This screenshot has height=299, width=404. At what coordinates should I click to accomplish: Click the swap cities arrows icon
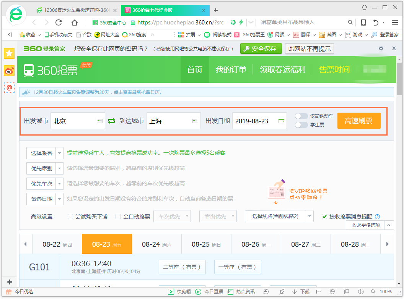click(x=111, y=121)
